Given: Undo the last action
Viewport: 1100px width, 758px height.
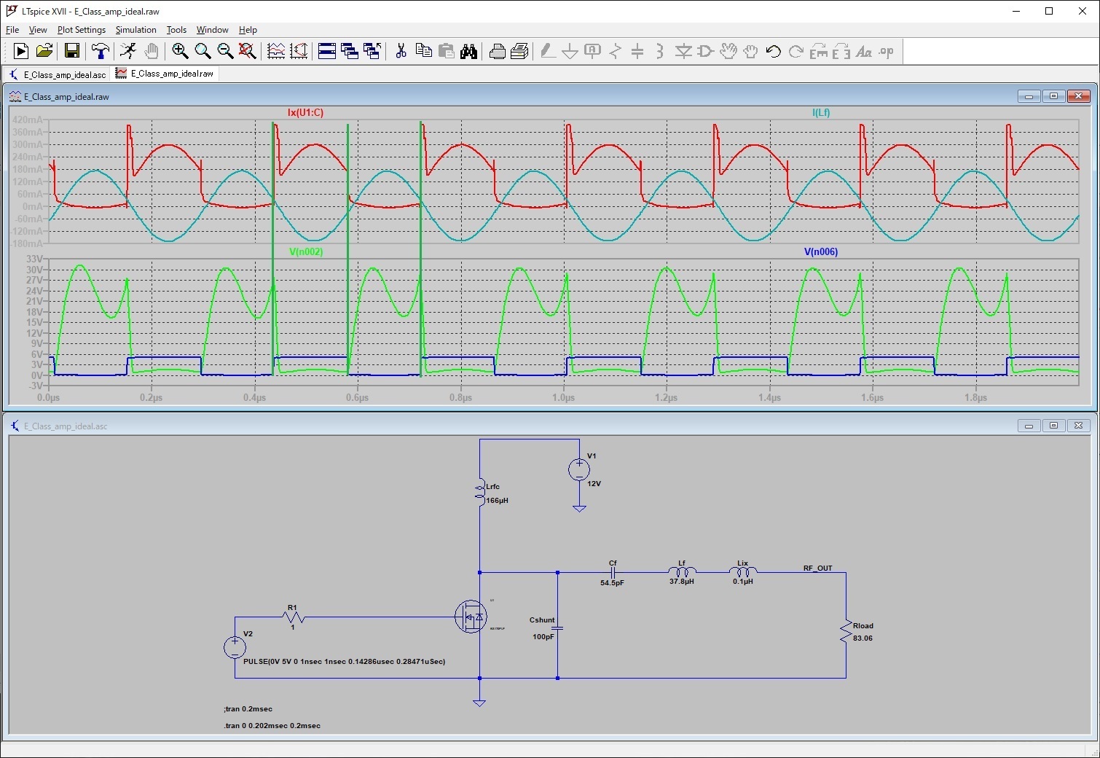Looking at the screenshot, I should click(x=772, y=51).
